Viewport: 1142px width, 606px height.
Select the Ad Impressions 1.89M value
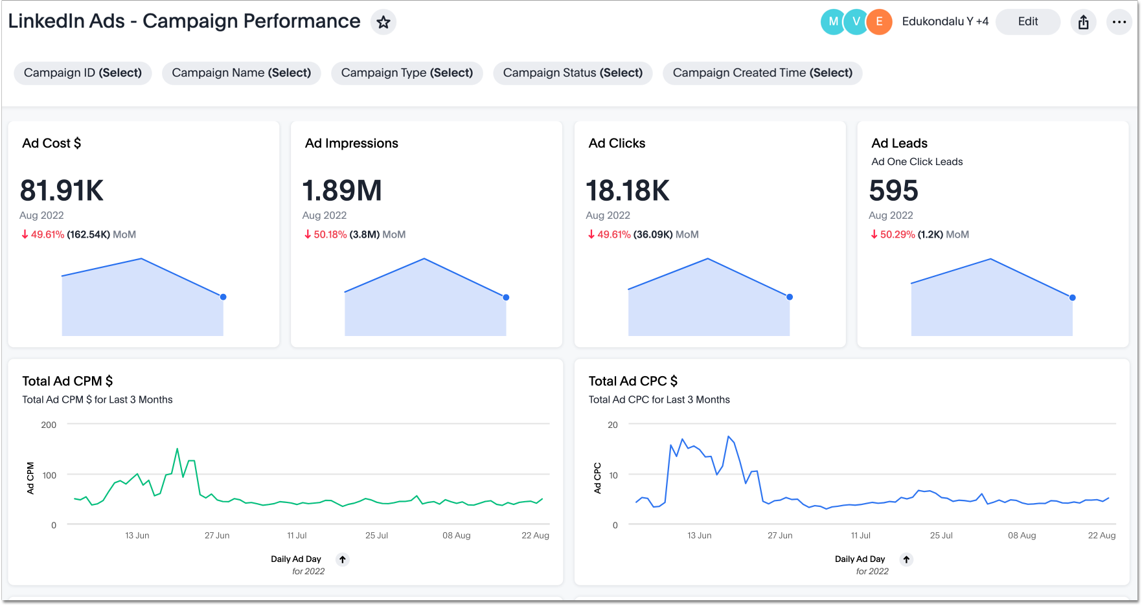point(342,191)
